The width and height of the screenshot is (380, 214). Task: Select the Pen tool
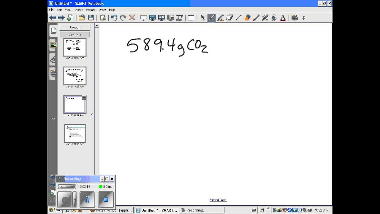coord(212,18)
